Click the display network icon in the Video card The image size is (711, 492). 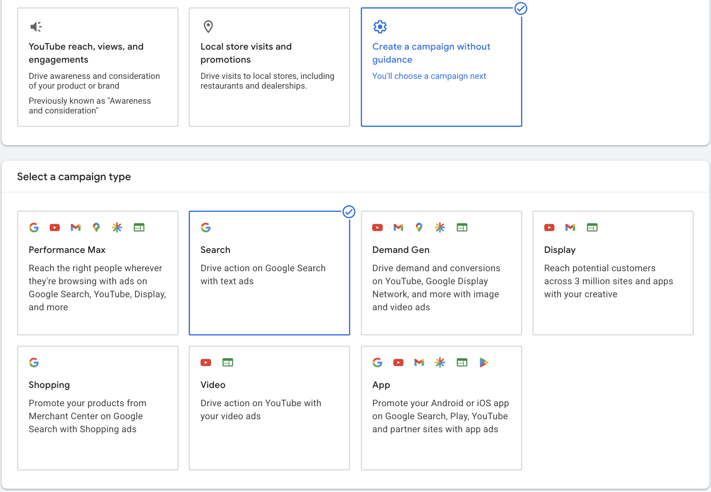point(228,362)
